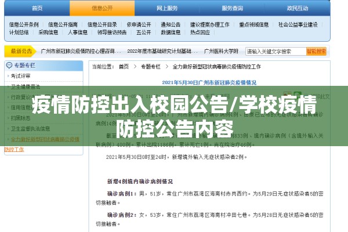
Task: Open 考试评审 in the sidebar
Action: tap(20, 76)
